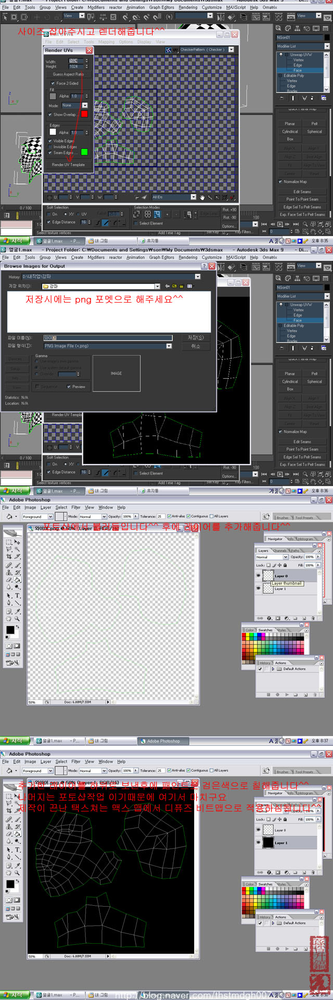Select the Type tool in transparent-canvas Photoshop window
This screenshot has width=333, height=1000.
click(x=17, y=595)
